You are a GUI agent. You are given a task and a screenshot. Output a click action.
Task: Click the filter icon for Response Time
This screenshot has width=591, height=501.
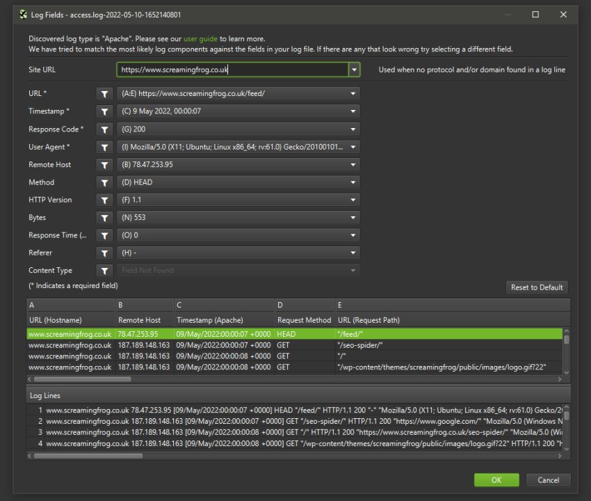tap(104, 235)
